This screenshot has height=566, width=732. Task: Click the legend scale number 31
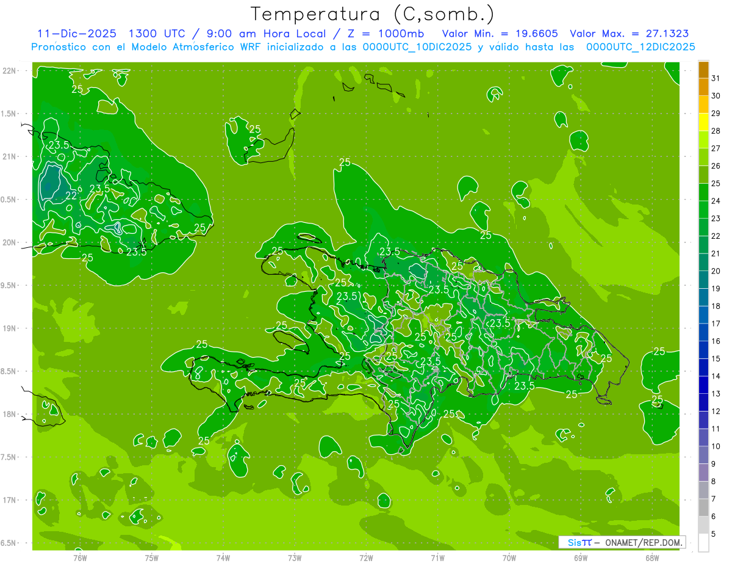pyautogui.click(x=716, y=78)
